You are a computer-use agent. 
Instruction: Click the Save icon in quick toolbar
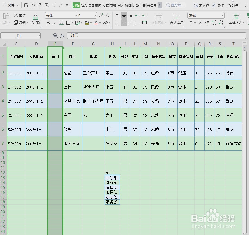pyautogui.click(x=26, y=5)
